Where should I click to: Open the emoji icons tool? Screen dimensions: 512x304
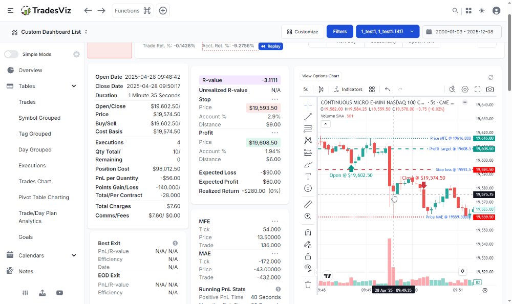point(308,188)
